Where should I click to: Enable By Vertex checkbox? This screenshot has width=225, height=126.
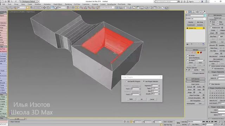[187, 55]
